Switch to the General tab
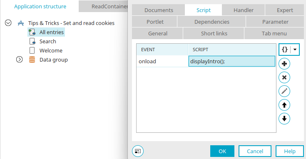Screen dimensions: 306x159 tap(157, 33)
